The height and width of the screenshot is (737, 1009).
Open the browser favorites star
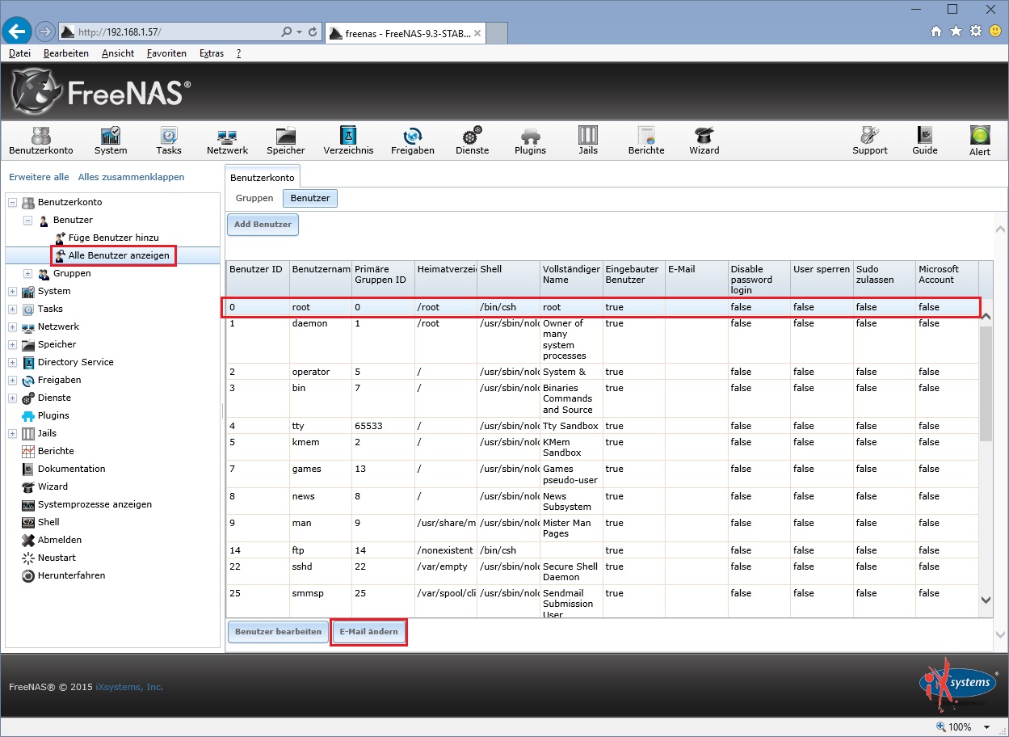coord(956,31)
